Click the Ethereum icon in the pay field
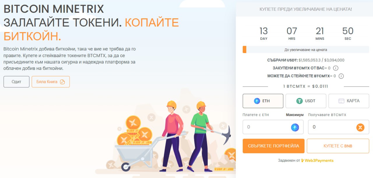 295,127
